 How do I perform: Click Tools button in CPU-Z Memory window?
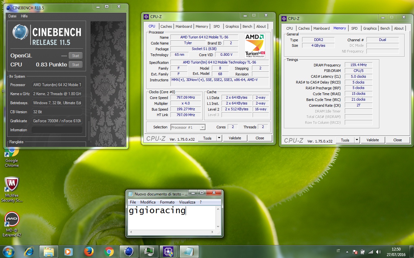345,140
